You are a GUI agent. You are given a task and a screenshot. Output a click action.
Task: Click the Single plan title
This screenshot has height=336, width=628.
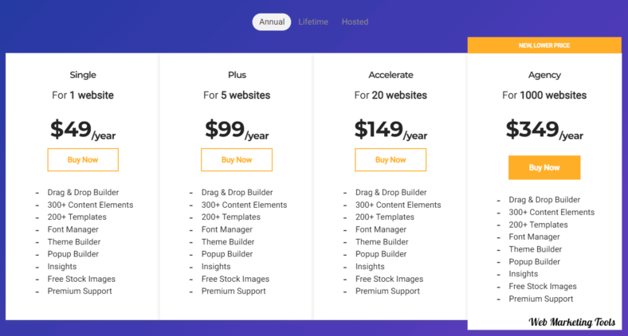coord(83,75)
